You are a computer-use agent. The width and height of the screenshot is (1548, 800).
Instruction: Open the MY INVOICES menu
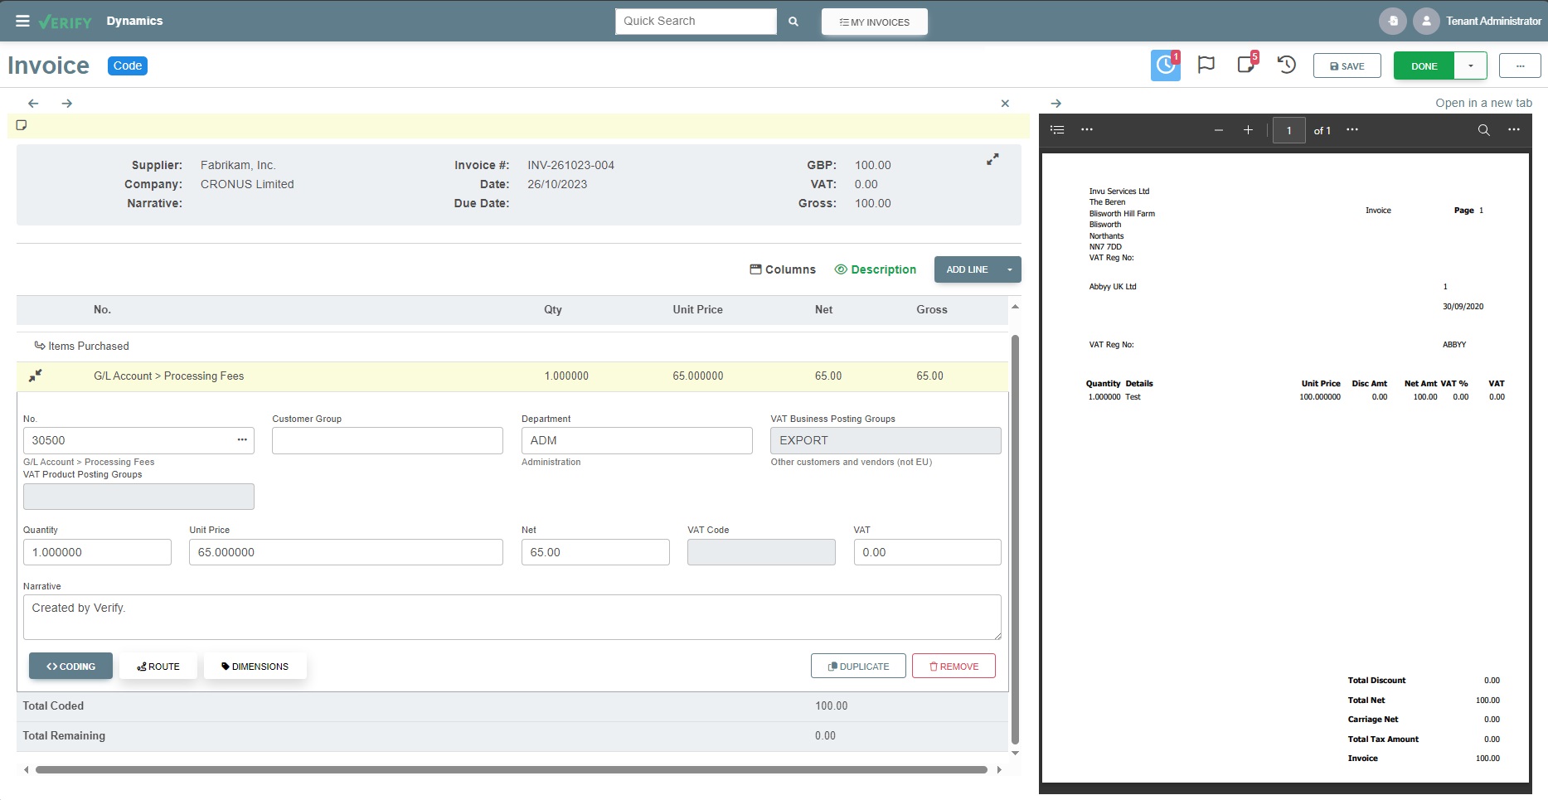875,22
